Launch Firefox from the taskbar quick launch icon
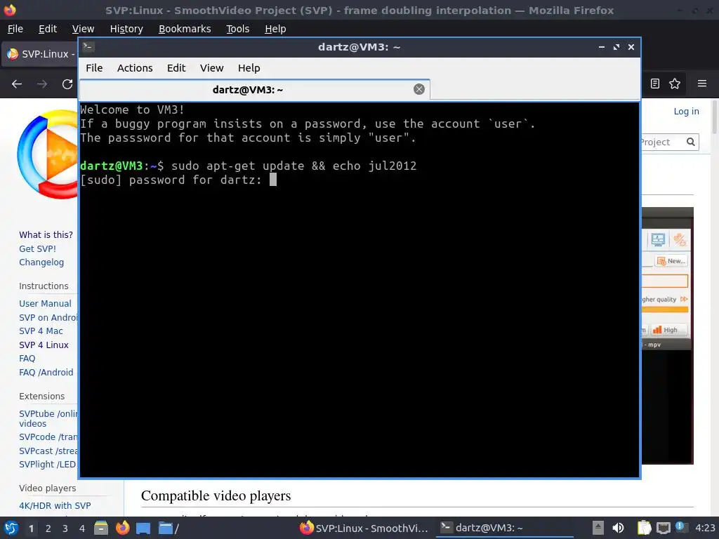 (122, 528)
